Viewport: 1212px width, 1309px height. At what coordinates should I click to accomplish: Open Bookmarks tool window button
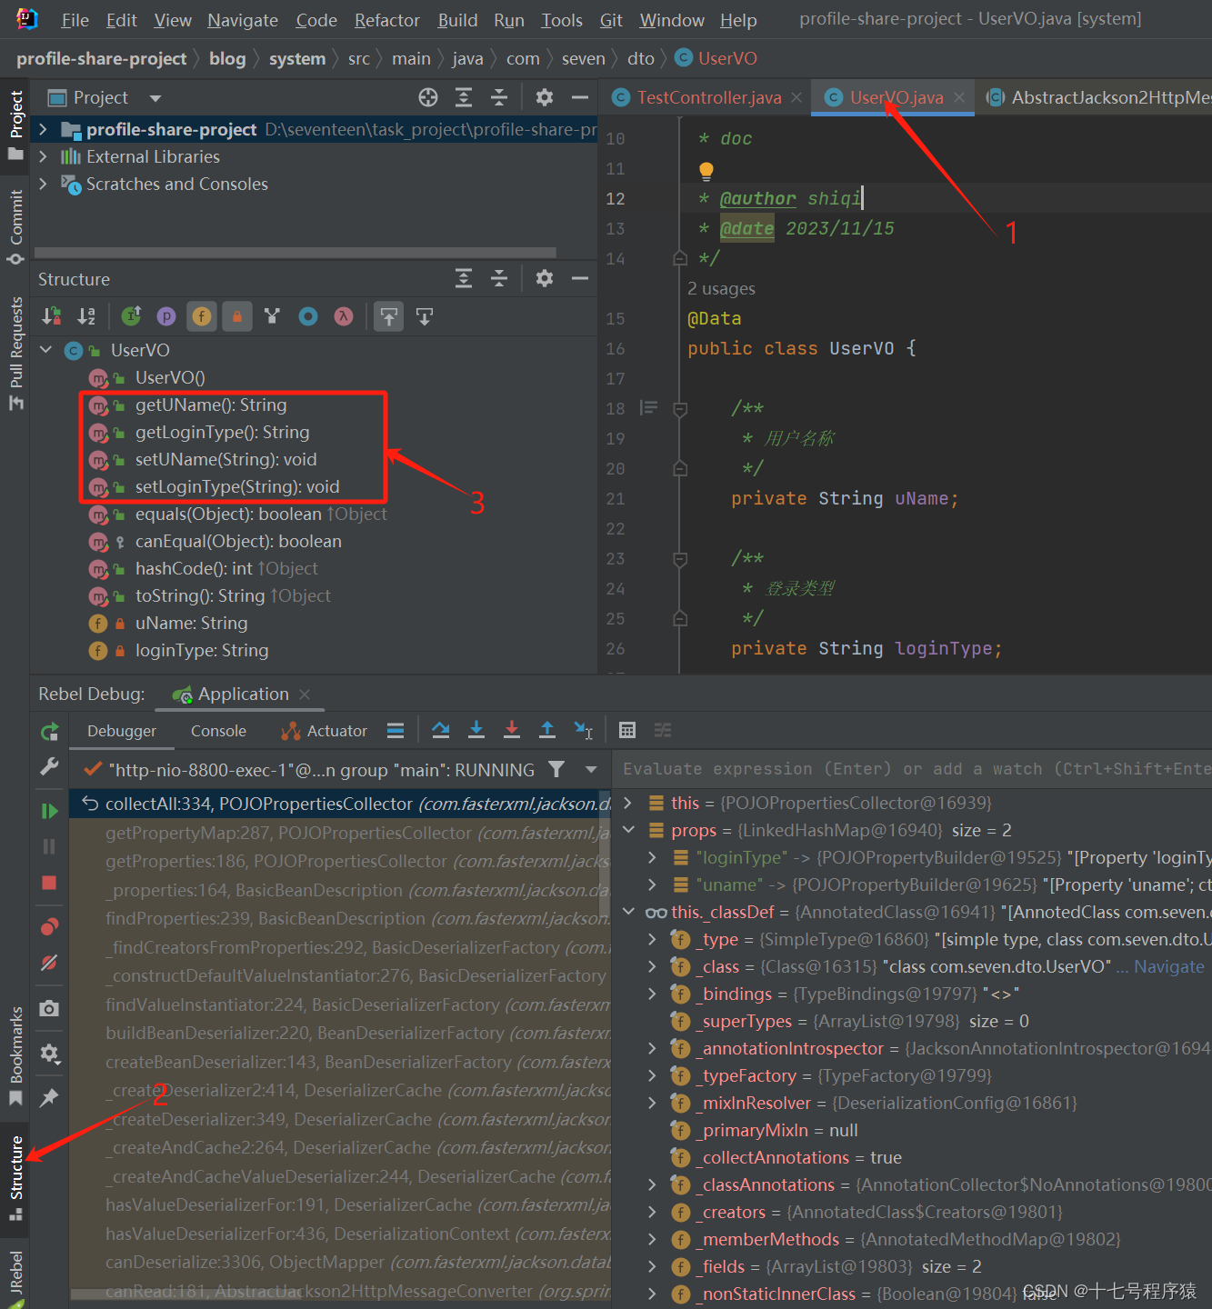coord(15,1055)
